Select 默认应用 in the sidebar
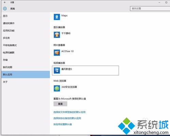This screenshot has width=170, height=136. pyautogui.click(x=26, y=75)
